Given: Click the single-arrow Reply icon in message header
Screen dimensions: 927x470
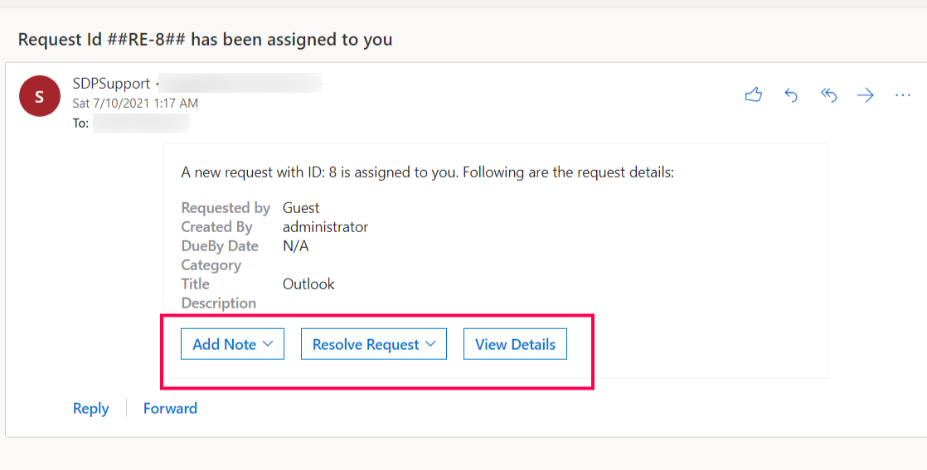Looking at the screenshot, I should [791, 94].
